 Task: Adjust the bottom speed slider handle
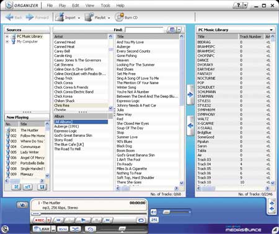click(122, 229)
